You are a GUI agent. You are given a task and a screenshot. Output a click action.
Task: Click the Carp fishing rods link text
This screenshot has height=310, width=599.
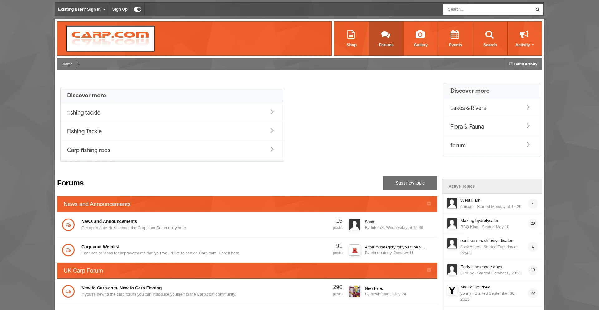click(x=89, y=150)
